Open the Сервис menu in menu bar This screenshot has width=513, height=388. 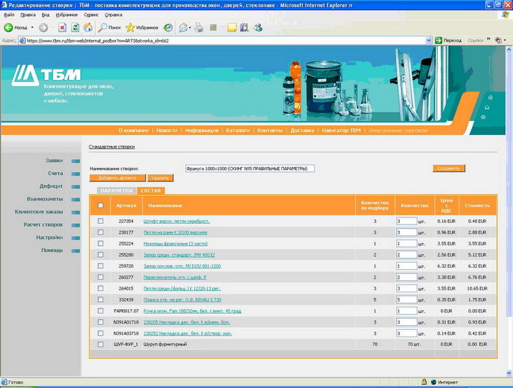point(91,14)
